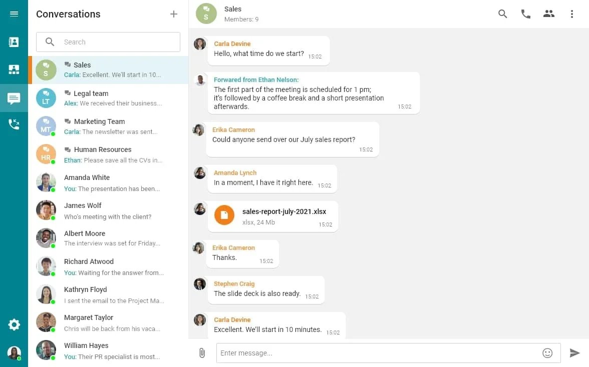589x367 pixels.
Task: Create a new conversation with the plus
Action: coord(173,14)
